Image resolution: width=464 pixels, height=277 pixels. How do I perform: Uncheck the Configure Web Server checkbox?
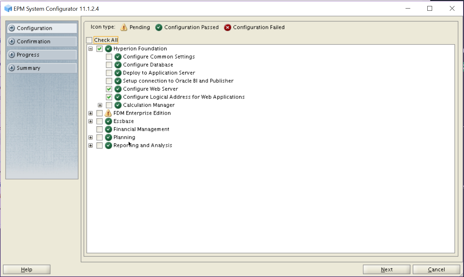point(109,89)
